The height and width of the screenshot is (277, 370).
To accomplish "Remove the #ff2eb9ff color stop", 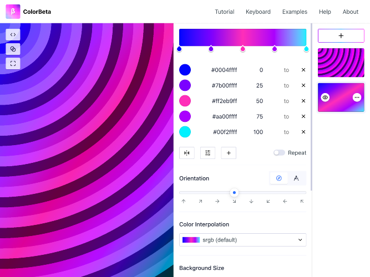I will click(x=303, y=101).
